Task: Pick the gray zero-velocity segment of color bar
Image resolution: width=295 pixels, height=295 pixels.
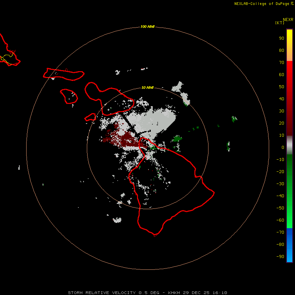Action: click(x=289, y=145)
